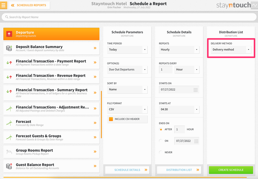Click the Adjustment Report chart icon

pos(9,108)
